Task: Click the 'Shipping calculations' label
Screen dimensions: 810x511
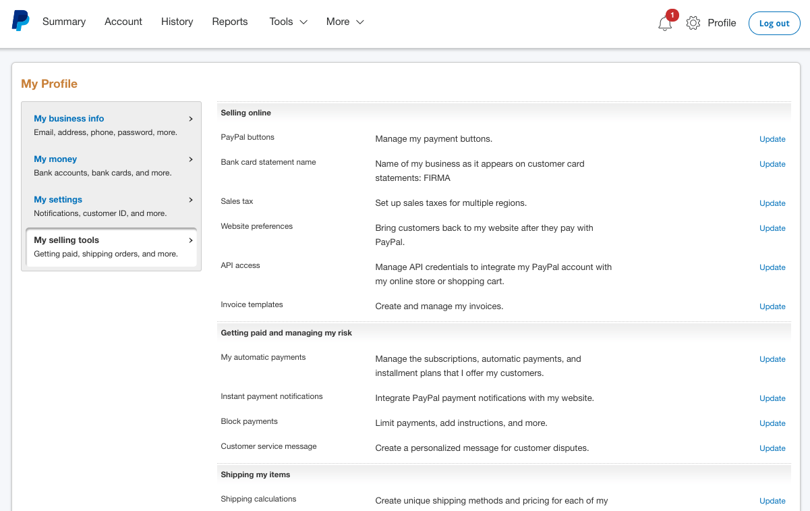Action: point(258,499)
